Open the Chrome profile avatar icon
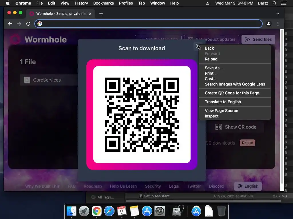The height and width of the screenshot is (219, 293). [268, 24]
